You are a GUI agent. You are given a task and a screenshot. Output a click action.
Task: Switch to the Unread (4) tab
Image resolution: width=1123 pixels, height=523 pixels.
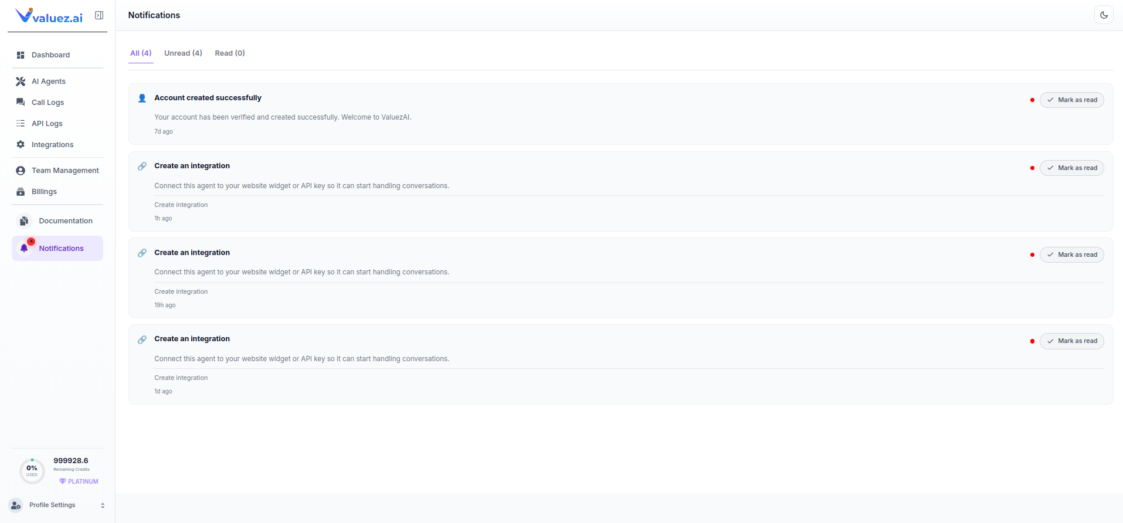tap(183, 53)
